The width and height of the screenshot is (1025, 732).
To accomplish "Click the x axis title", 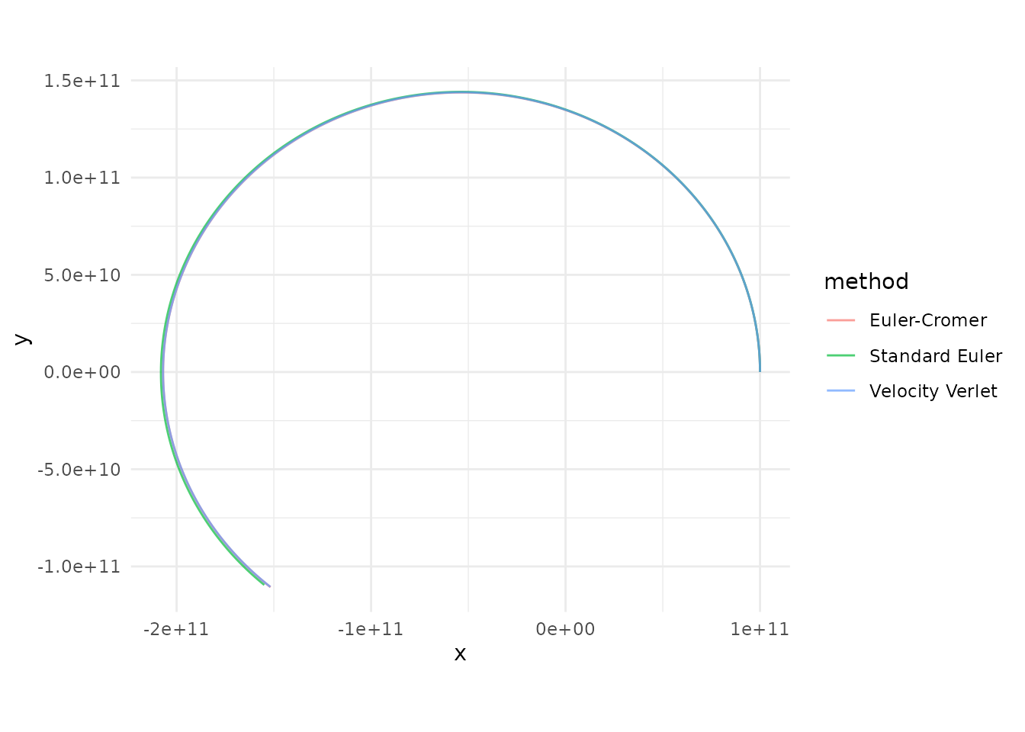I will click(460, 653).
